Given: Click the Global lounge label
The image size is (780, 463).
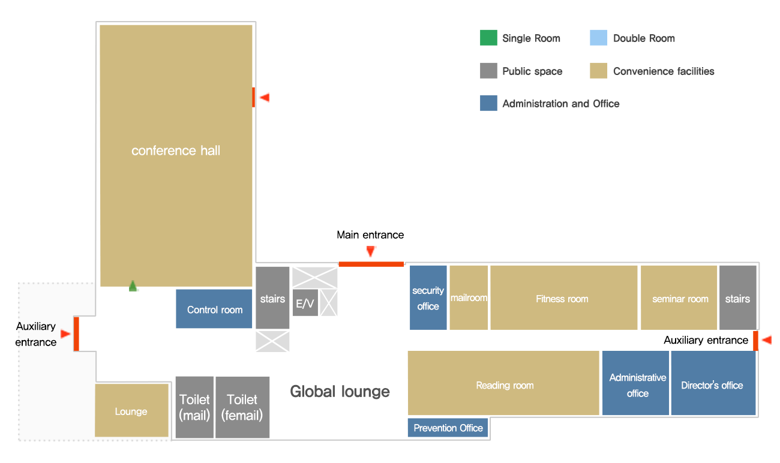Looking at the screenshot, I should coord(340,392).
